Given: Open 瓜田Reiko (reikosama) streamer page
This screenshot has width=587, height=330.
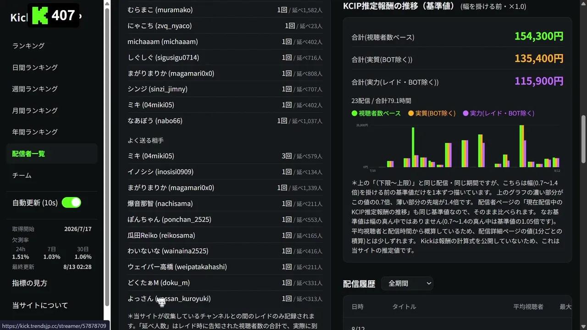Looking at the screenshot, I should pyautogui.click(x=161, y=236).
